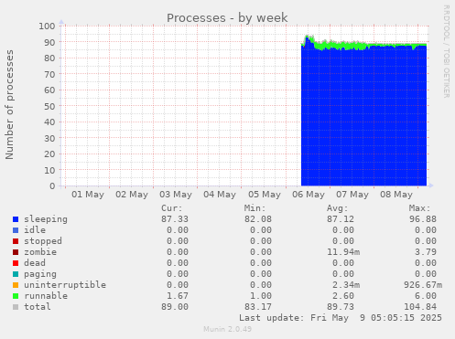Click the zombie legend color swatch
The height and width of the screenshot is (339, 455).
[16, 252]
